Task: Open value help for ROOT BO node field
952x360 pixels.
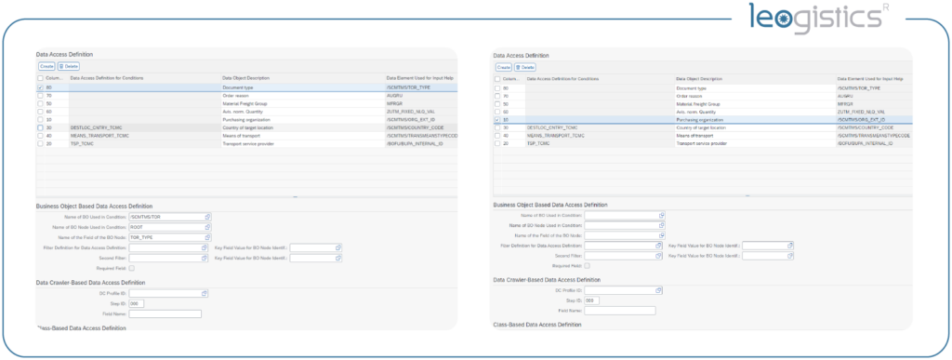Action: 207,227
